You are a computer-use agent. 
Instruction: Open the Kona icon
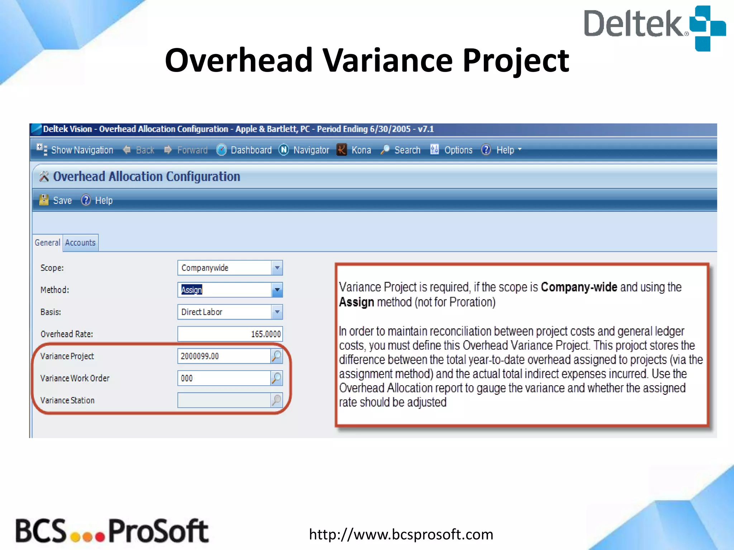click(342, 150)
